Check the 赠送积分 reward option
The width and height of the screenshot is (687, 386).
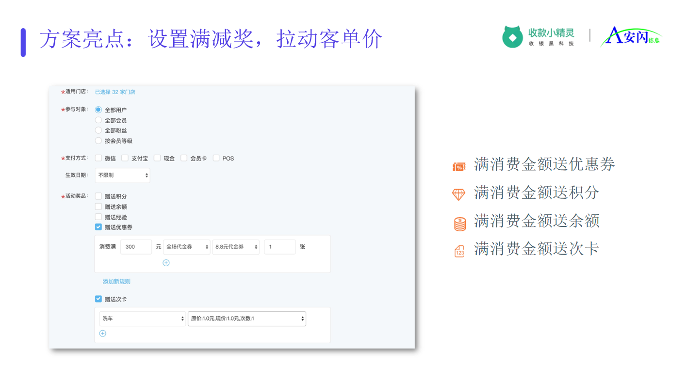[x=98, y=196]
